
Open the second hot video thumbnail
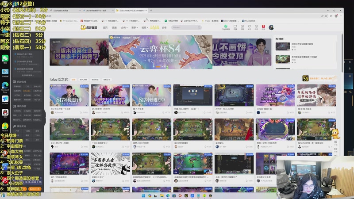(283, 59)
